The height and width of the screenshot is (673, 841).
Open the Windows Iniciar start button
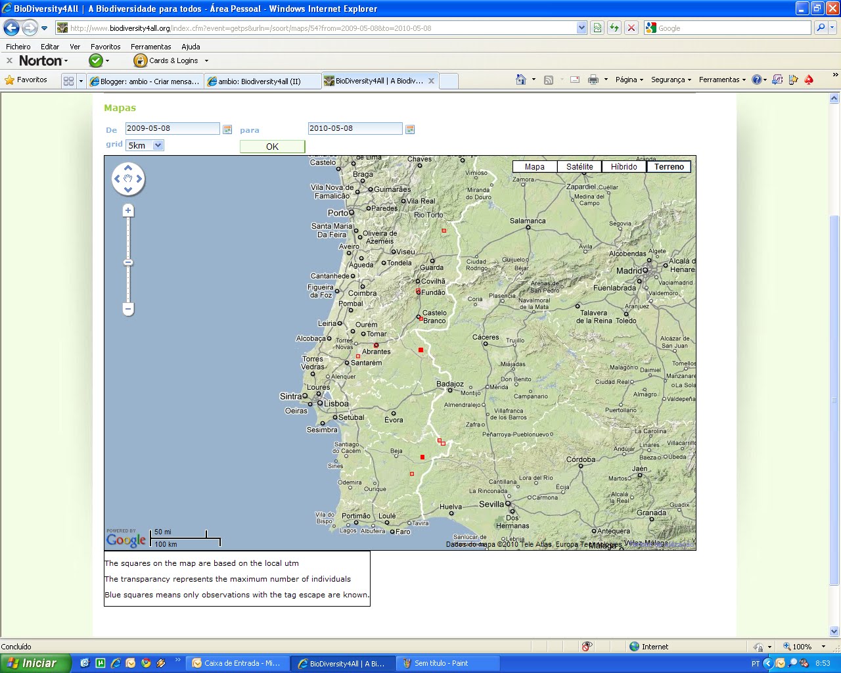coord(35,663)
